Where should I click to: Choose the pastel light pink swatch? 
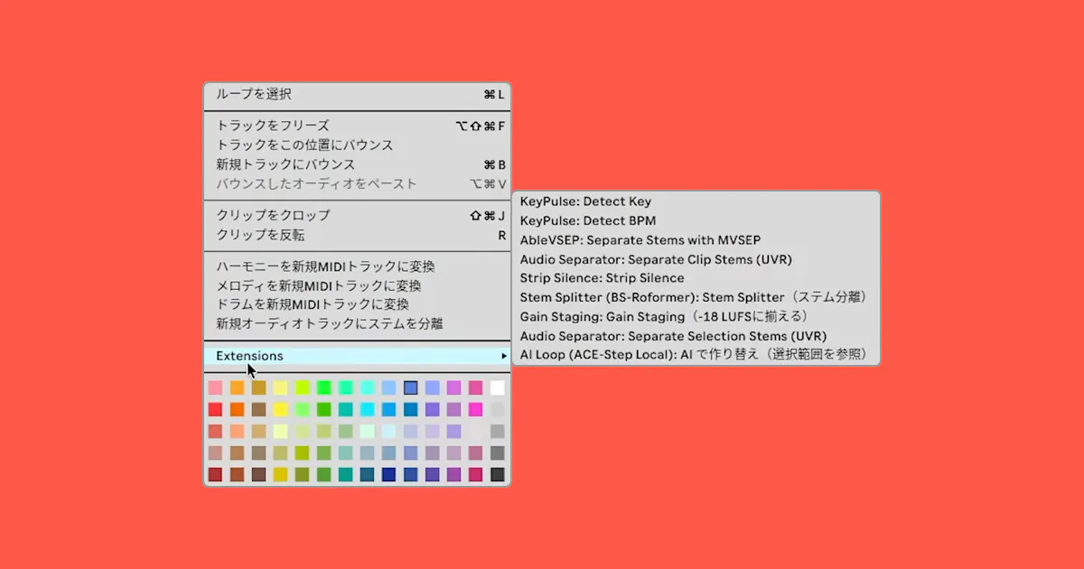[x=215, y=387]
